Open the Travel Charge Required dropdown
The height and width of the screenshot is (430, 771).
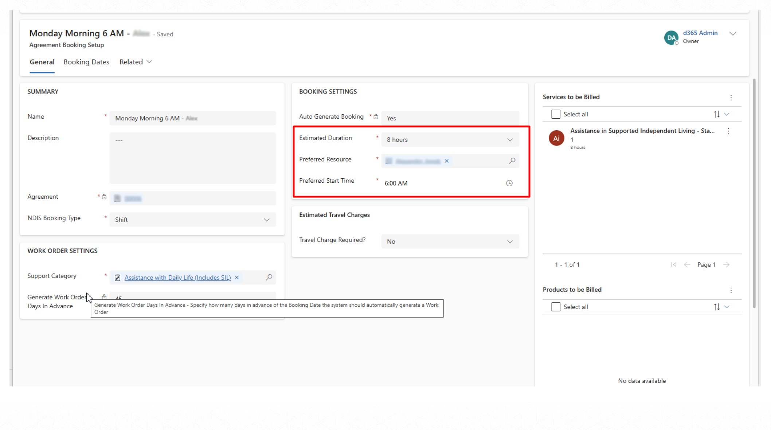(x=509, y=242)
